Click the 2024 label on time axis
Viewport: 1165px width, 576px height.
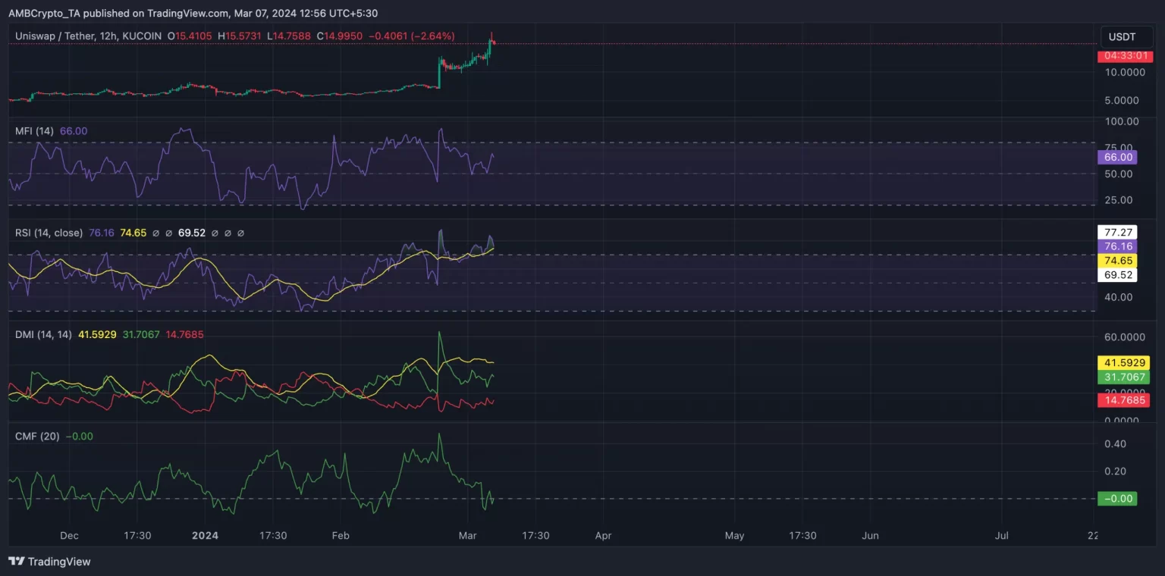(x=205, y=535)
